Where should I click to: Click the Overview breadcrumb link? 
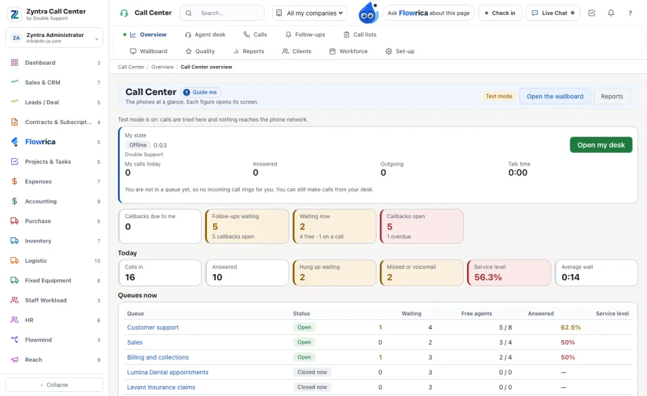[162, 67]
